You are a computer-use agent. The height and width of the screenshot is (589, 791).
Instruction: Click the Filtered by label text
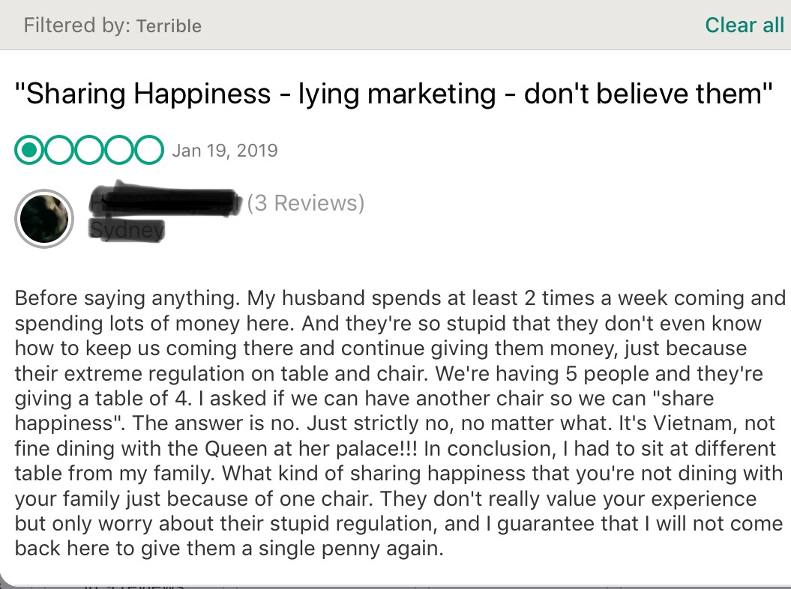pyautogui.click(x=76, y=26)
